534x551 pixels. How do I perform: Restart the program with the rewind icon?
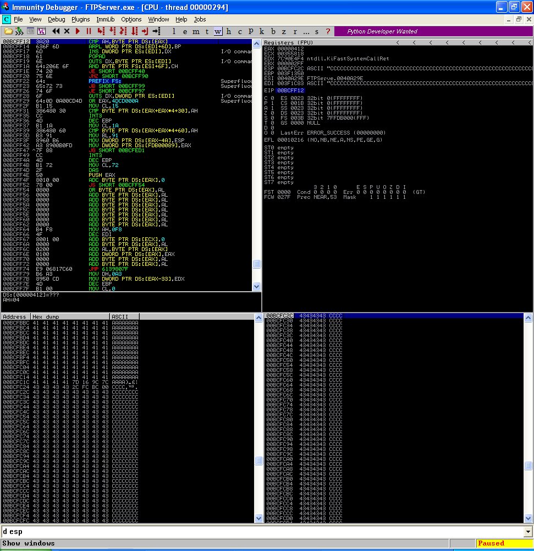pyautogui.click(x=56, y=31)
